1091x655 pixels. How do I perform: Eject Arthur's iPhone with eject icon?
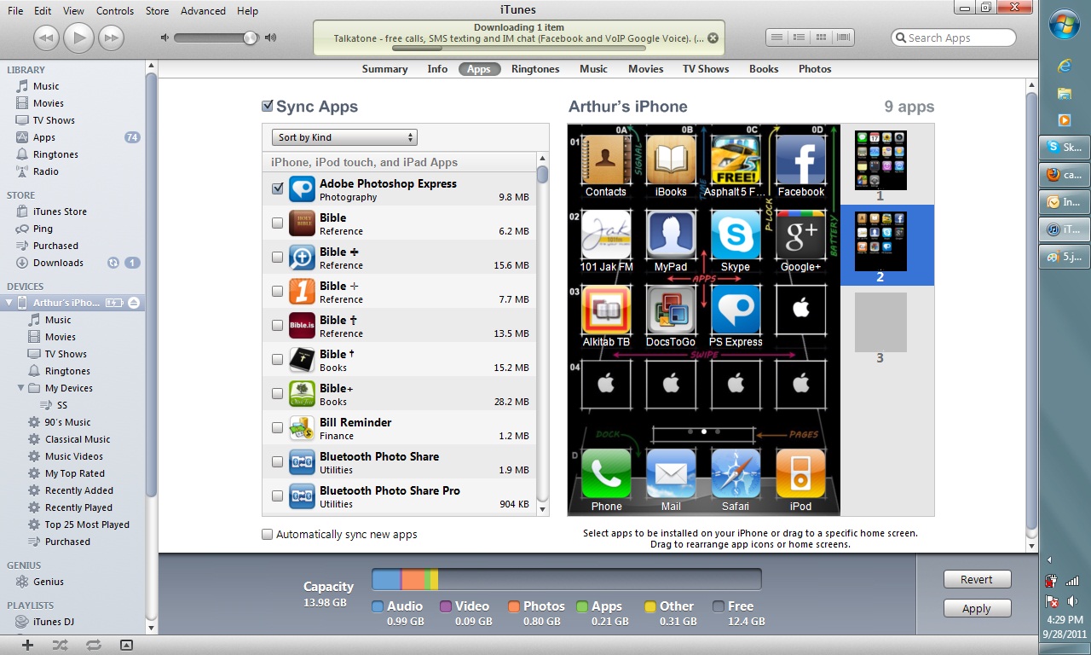point(134,303)
